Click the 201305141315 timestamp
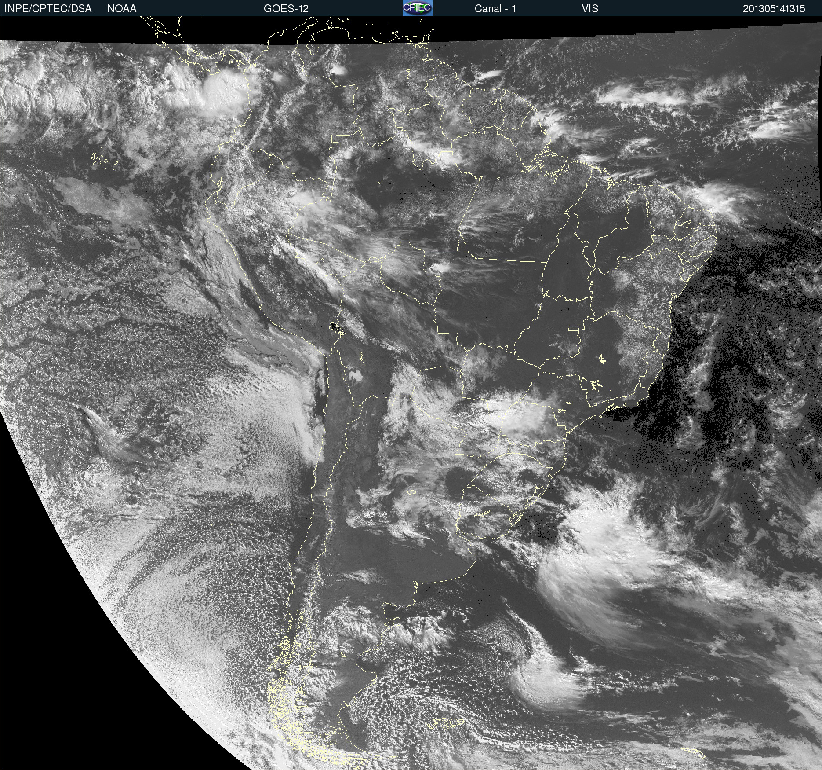822x770 pixels. (x=774, y=9)
